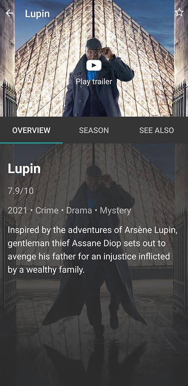The width and height of the screenshot is (188, 386).
Task: Click the 7.9/10 rating
Action: (x=21, y=191)
